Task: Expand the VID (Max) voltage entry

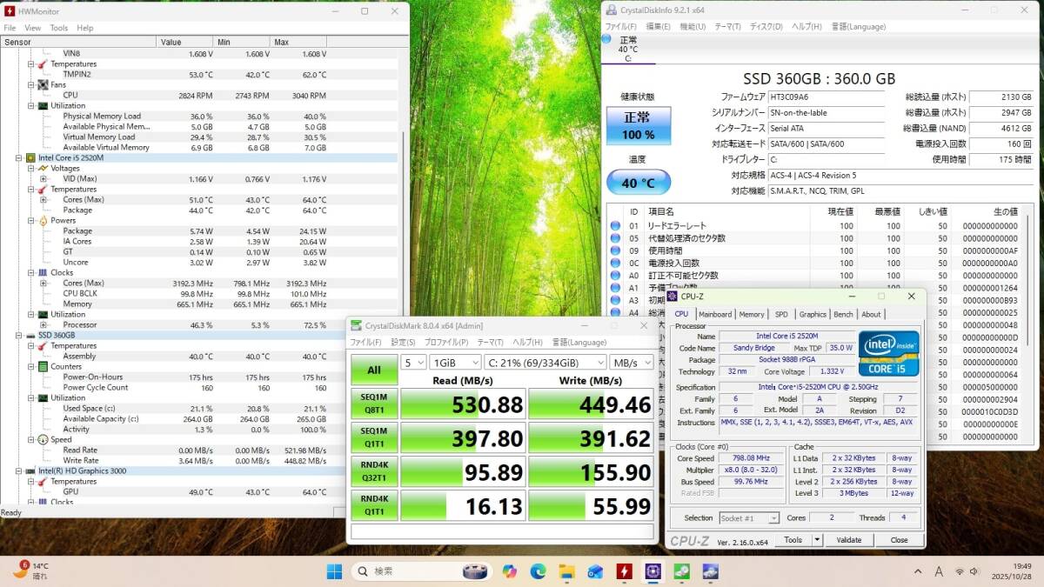Action: tap(43, 179)
